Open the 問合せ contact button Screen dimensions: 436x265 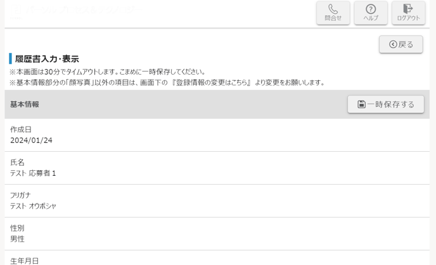point(333,13)
